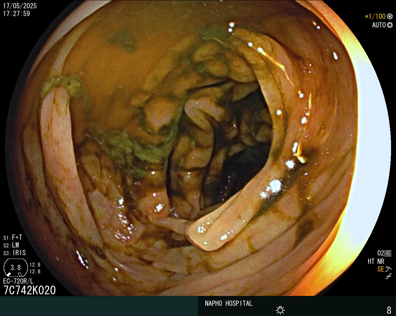396x316 pixels.
Task: Click the HT indicator
Action: pos(371,261)
